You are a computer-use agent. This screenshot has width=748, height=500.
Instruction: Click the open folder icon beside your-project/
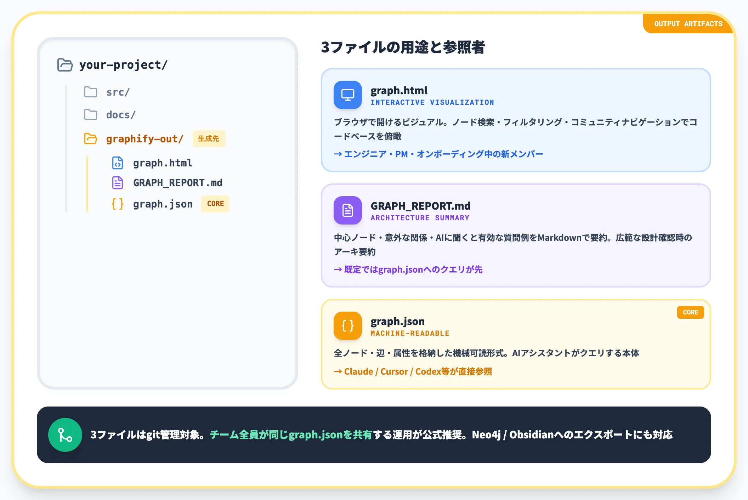pos(65,65)
